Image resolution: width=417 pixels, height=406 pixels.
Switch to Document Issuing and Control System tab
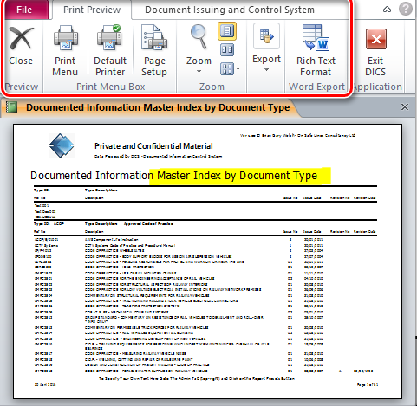pos(230,10)
